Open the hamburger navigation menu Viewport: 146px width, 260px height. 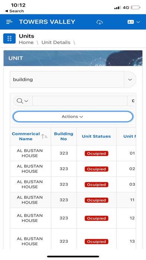pyautogui.click(x=9, y=22)
